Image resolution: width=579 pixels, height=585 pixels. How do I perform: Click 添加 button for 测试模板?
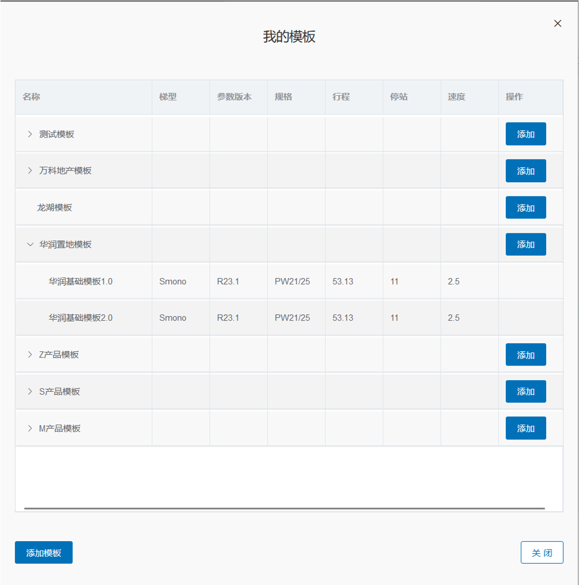525,134
